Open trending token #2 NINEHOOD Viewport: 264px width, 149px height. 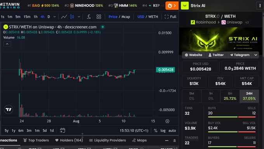[x=84, y=6]
